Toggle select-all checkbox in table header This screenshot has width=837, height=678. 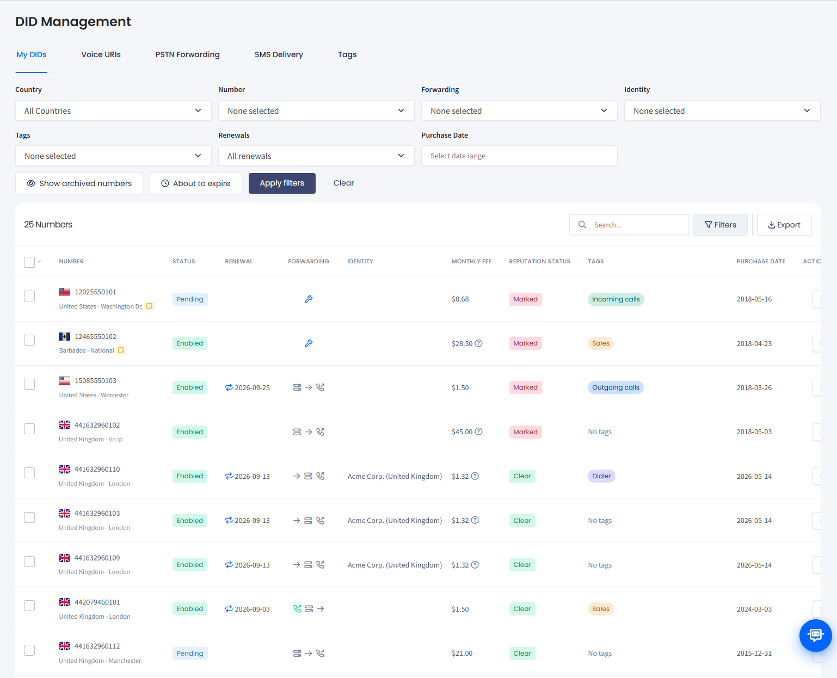point(29,262)
